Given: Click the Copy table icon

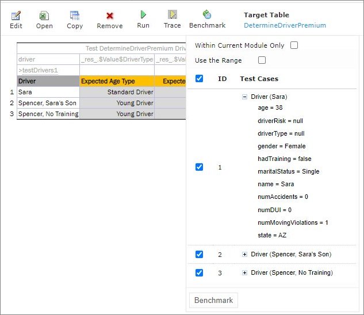Looking at the screenshot, I should pyautogui.click(x=75, y=16).
